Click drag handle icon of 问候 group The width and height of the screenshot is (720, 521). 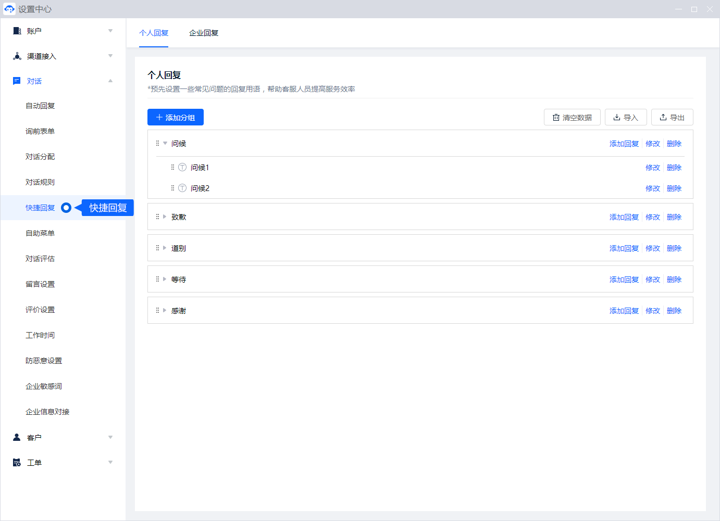[157, 143]
